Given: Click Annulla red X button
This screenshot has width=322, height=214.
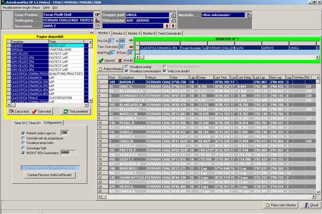Looking at the screenshot, I should pyautogui.click(x=126, y=61).
